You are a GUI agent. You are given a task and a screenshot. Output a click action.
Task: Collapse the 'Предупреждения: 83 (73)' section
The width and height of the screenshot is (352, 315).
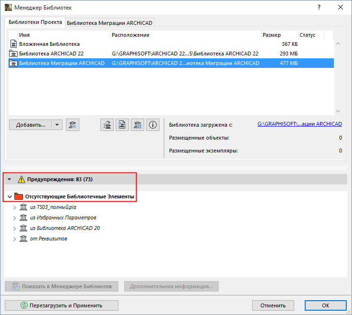click(x=9, y=179)
